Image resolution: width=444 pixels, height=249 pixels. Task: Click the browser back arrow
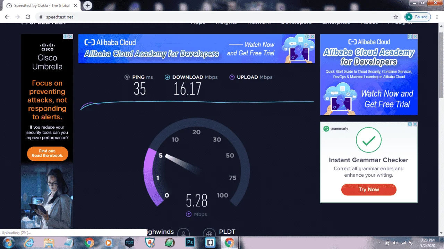(x=7, y=17)
